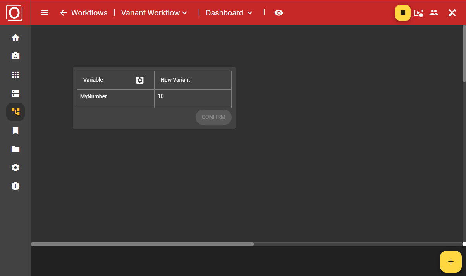Open the apps grid from the sidebar
The width and height of the screenshot is (466, 276).
coord(15,74)
